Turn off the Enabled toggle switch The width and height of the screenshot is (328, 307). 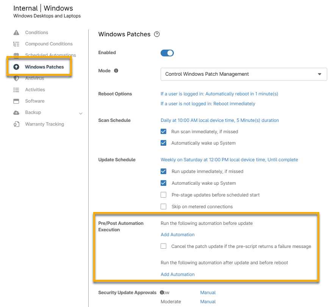click(x=167, y=53)
